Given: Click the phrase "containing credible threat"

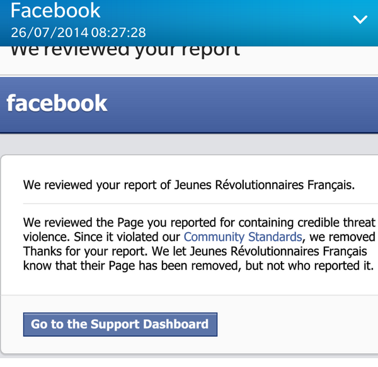Looking at the screenshot, I should pos(307,223).
